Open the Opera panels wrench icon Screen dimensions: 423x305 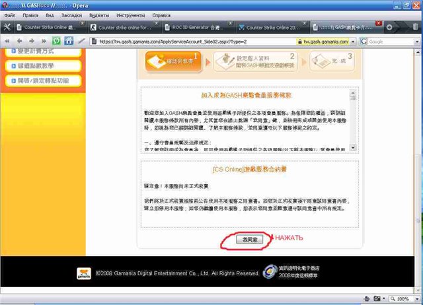7,27
